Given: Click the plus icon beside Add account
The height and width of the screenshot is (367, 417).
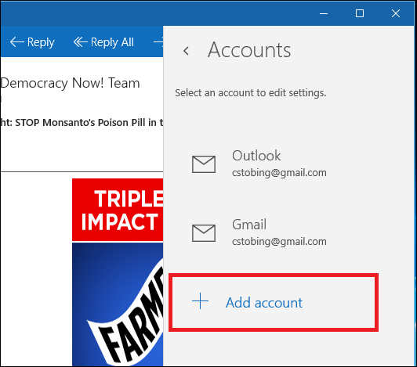Looking at the screenshot, I should pyautogui.click(x=200, y=301).
